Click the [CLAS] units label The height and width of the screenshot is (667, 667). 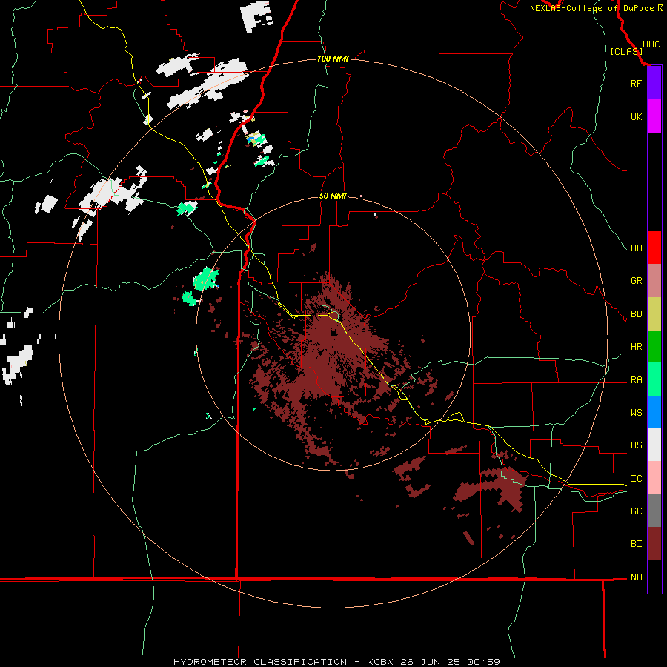tap(626, 51)
